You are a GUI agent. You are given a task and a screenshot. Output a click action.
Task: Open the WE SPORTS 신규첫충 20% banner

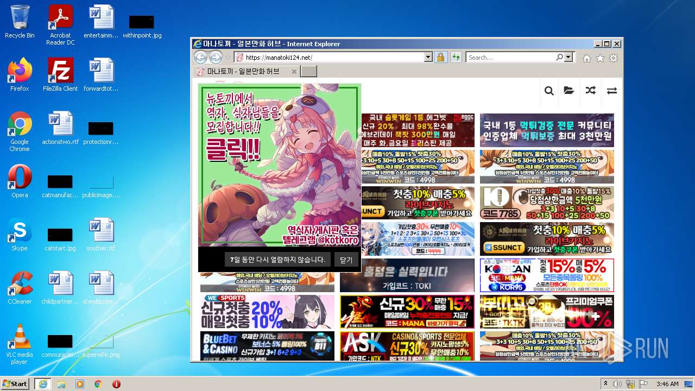tap(267, 312)
